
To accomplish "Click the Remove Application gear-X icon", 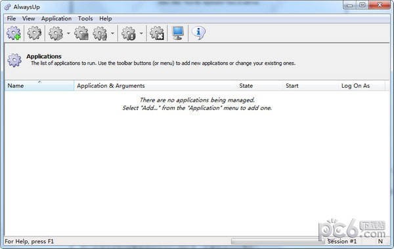I will pyautogui.click(x=157, y=33).
